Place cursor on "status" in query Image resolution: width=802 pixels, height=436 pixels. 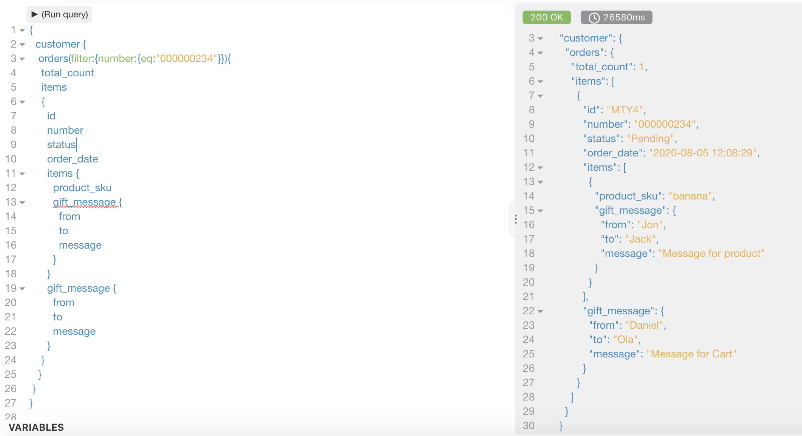(61, 145)
